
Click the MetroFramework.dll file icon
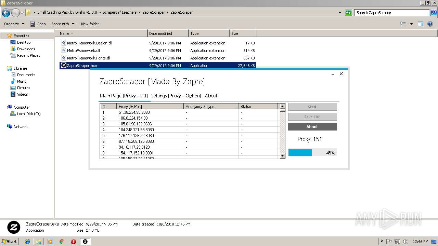[64, 51]
